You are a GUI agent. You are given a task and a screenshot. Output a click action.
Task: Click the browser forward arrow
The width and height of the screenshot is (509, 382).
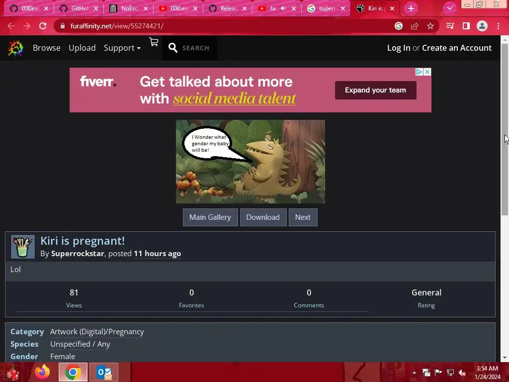click(27, 26)
